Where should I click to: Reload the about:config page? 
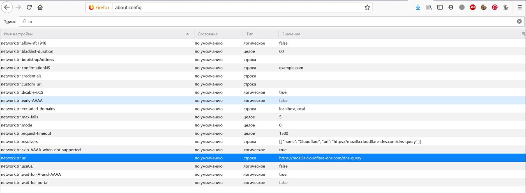tap(29, 7)
